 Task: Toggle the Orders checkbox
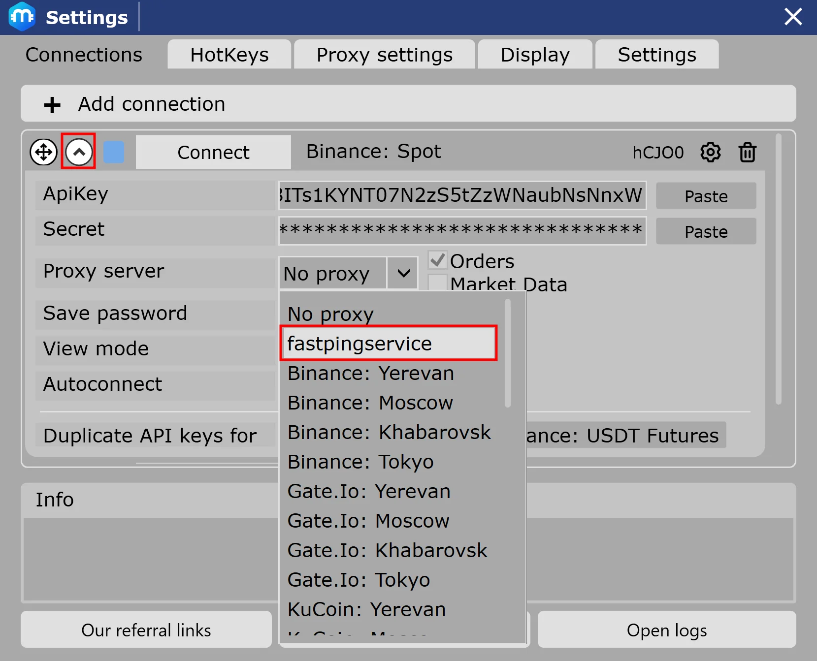[437, 260]
